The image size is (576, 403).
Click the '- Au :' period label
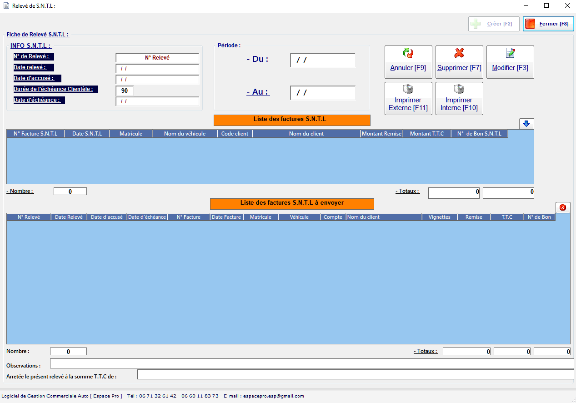click(258, 92)
